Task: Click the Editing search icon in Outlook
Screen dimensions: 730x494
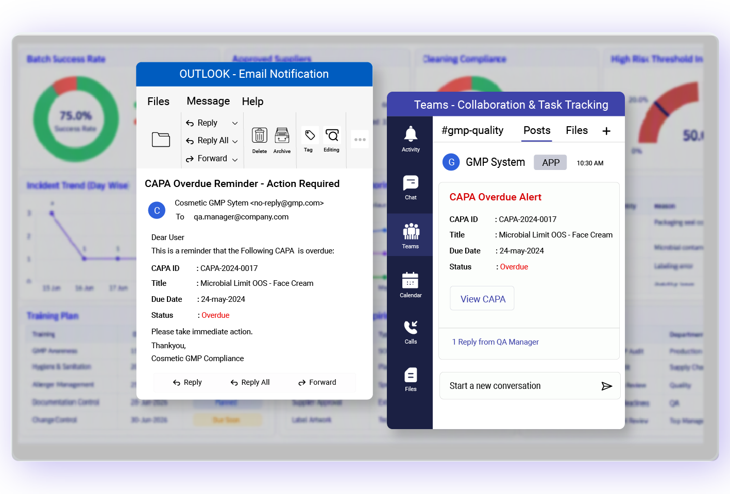Action: [332, 135]
